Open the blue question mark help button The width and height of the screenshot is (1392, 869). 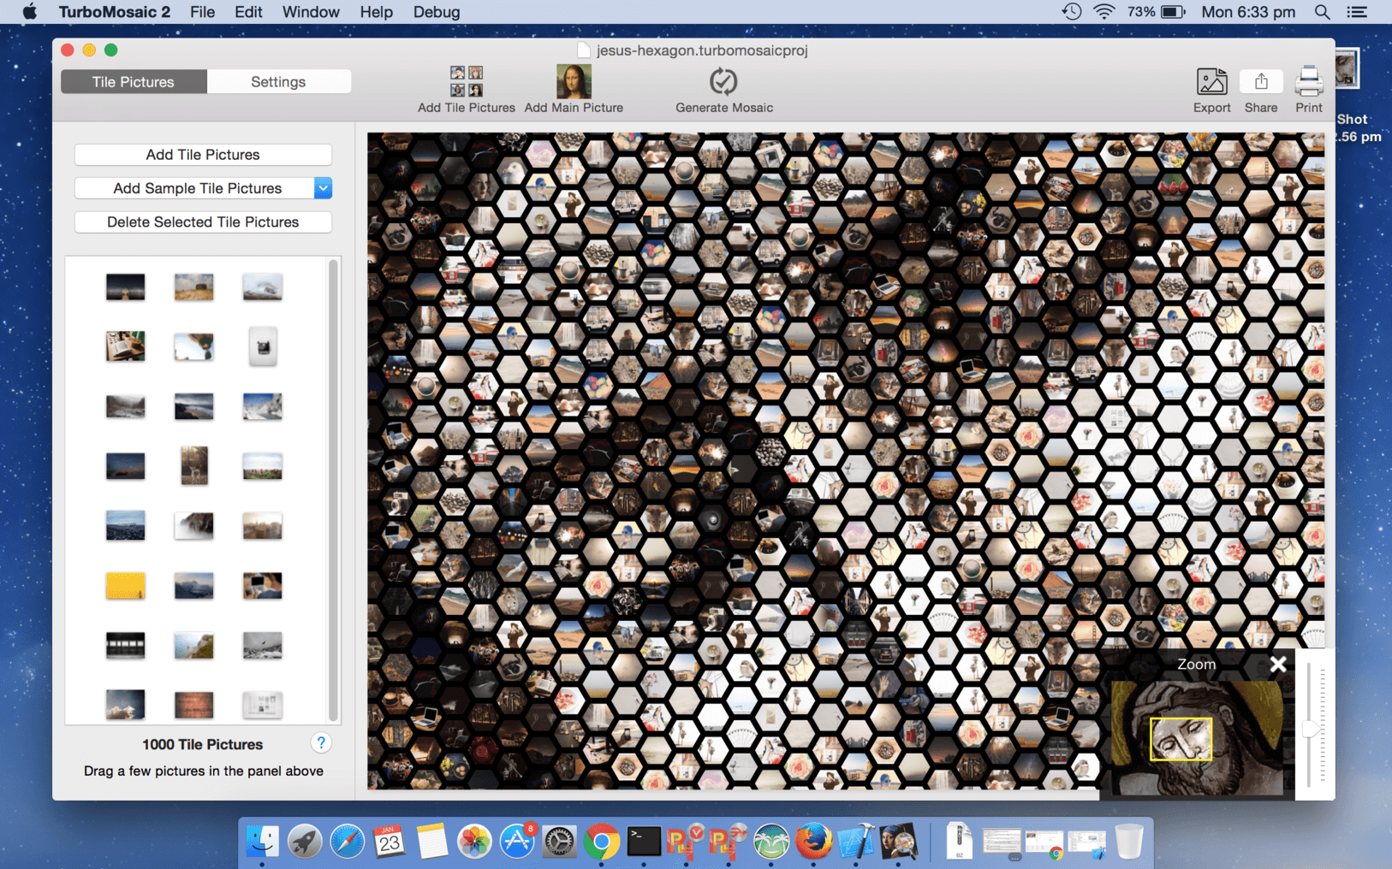click(x=321, y=742)
